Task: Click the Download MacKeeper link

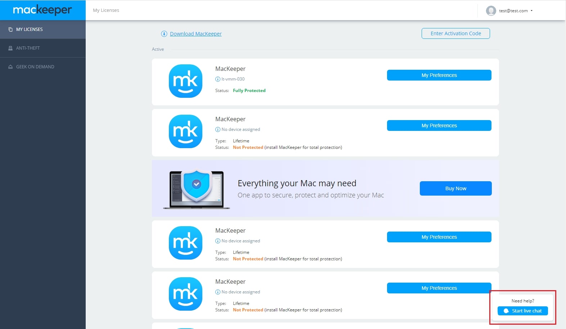Action: tap(196, 34)
